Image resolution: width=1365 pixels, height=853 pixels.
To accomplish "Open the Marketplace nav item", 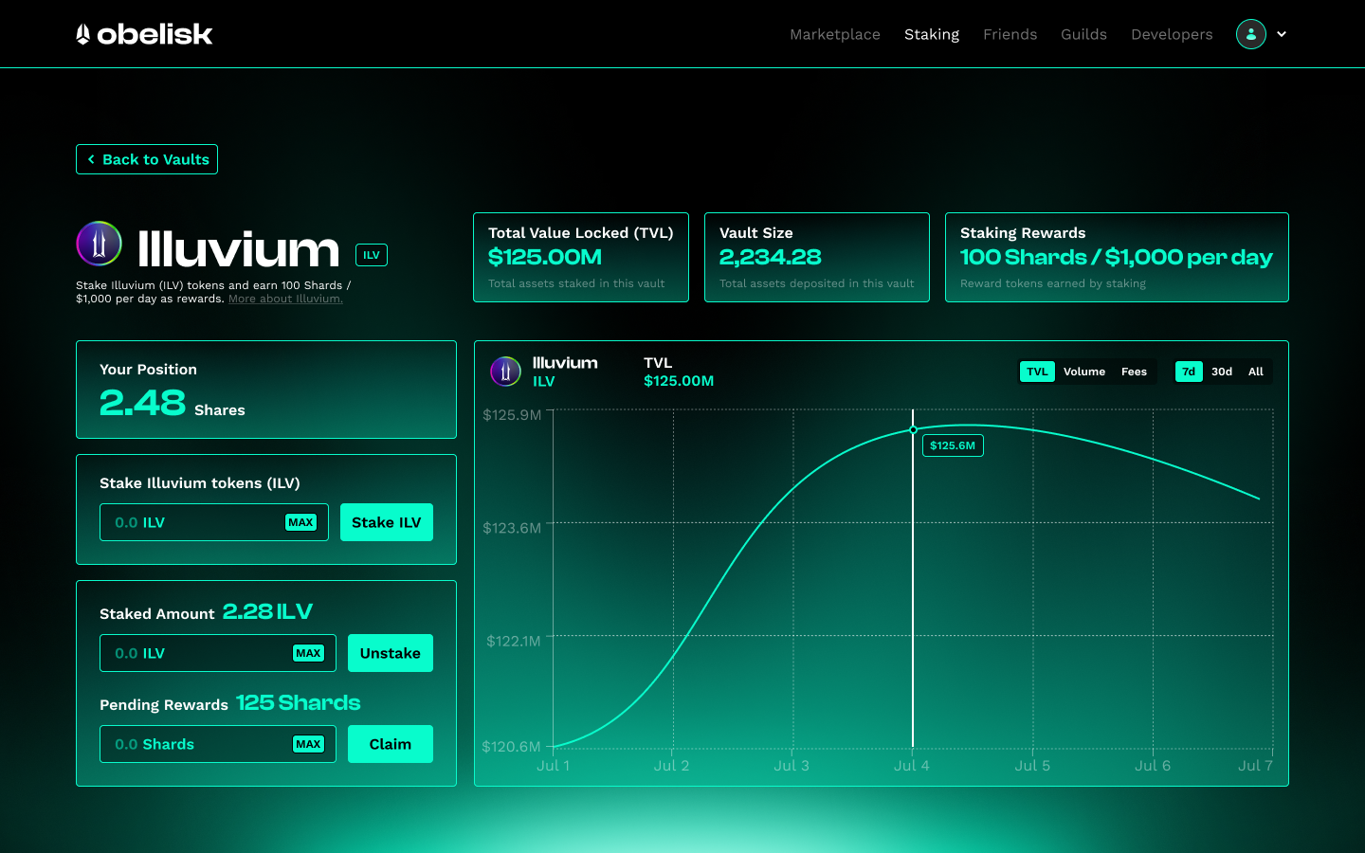I will click(835, 34).
